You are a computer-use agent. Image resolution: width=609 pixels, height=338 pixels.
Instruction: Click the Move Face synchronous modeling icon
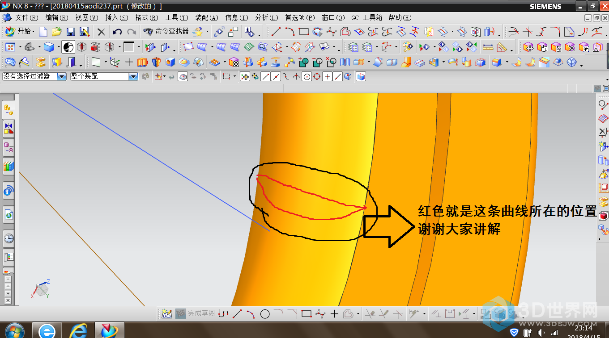[528, 47]
